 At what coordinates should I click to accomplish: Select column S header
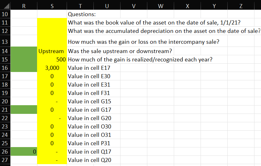(x=52, y=6)
